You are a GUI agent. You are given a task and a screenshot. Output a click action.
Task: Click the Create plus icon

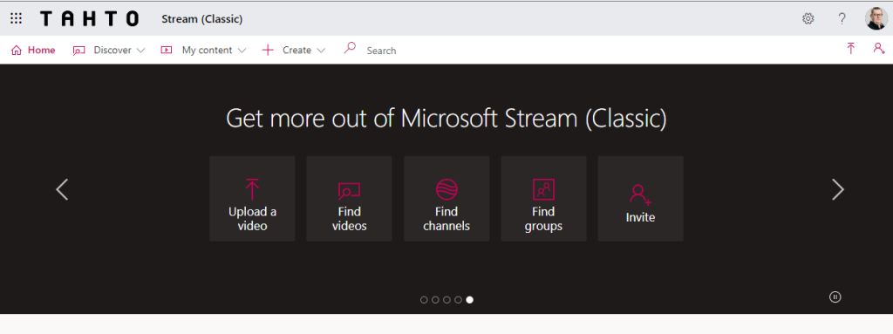tap(268, 51)
